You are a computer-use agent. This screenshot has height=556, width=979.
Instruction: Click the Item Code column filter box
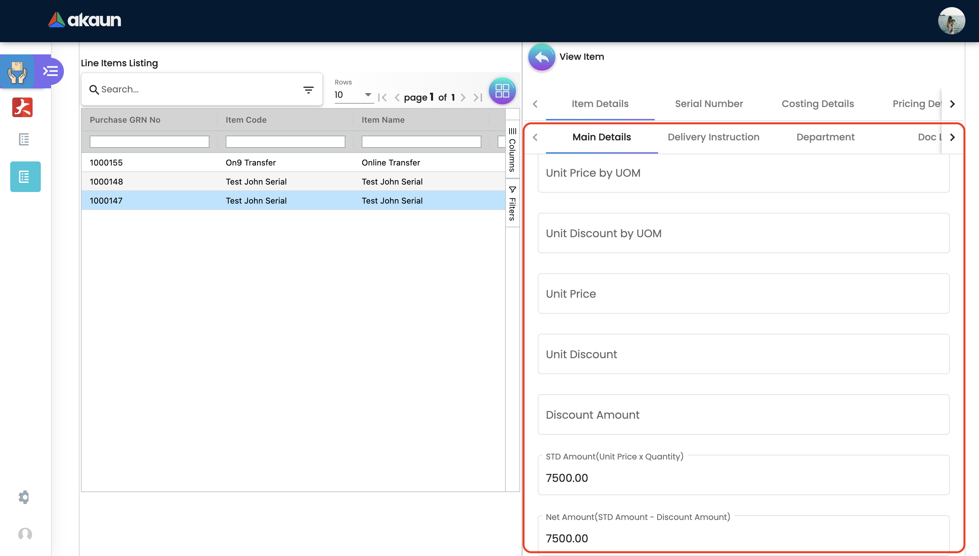coord(285,142)
